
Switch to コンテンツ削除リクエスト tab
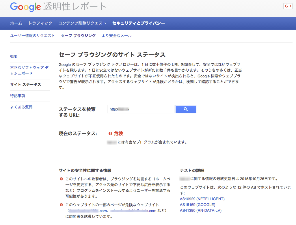click(82, 23)
